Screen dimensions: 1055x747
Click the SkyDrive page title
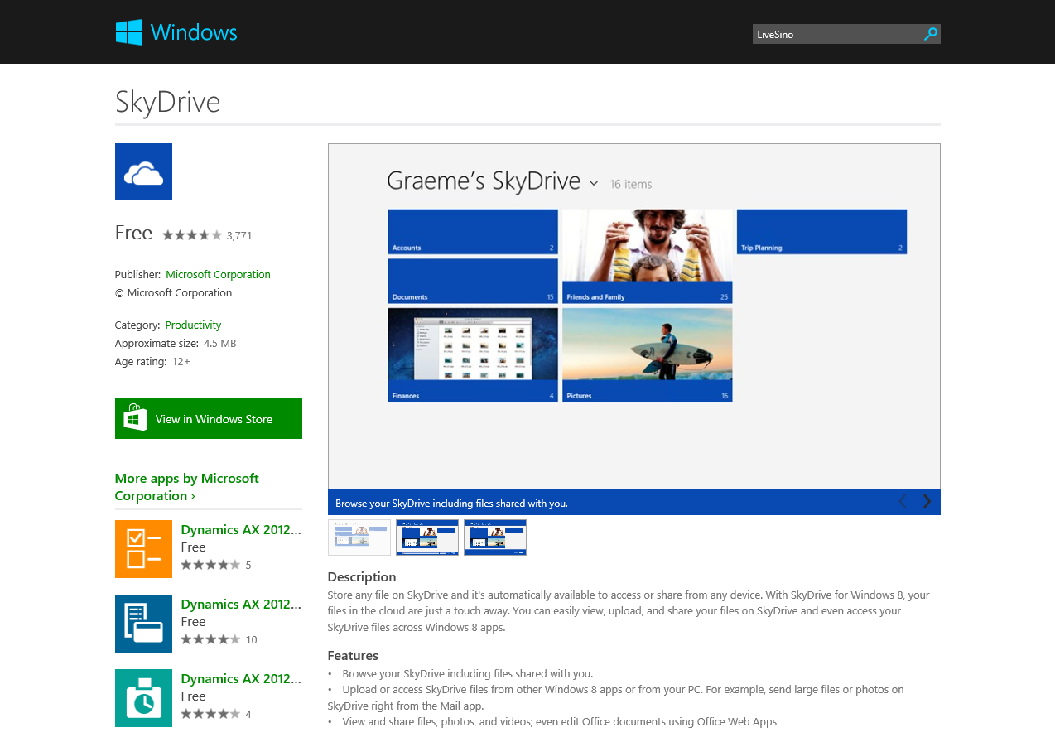(x=168, y=102)
